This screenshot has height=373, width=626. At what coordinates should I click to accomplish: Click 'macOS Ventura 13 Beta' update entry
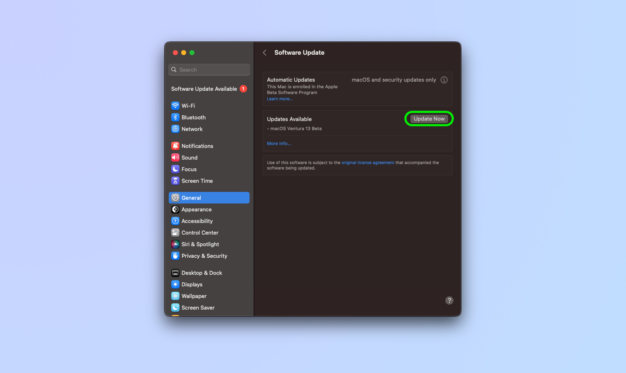click(296, 128)
